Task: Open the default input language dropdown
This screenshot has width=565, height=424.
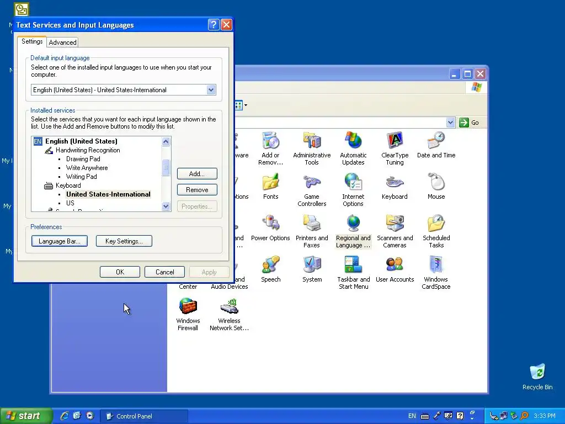Action: 211,90
